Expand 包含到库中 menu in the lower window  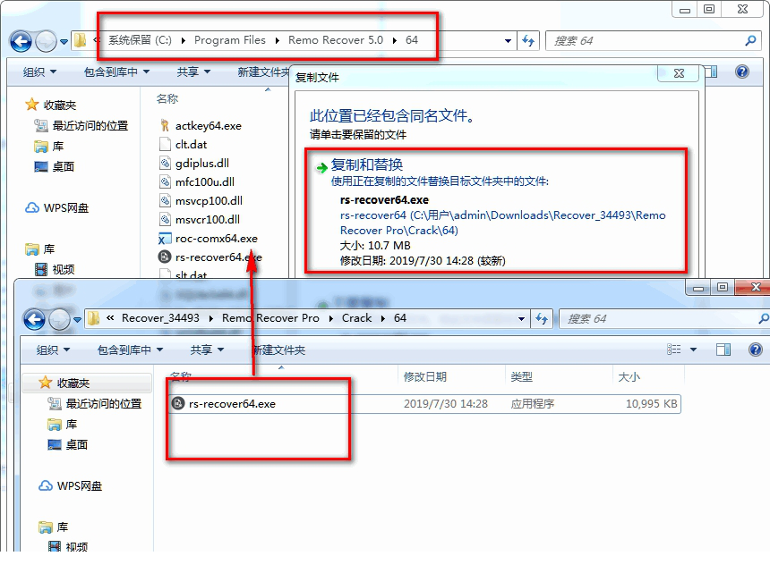click(x=129, y=350)
